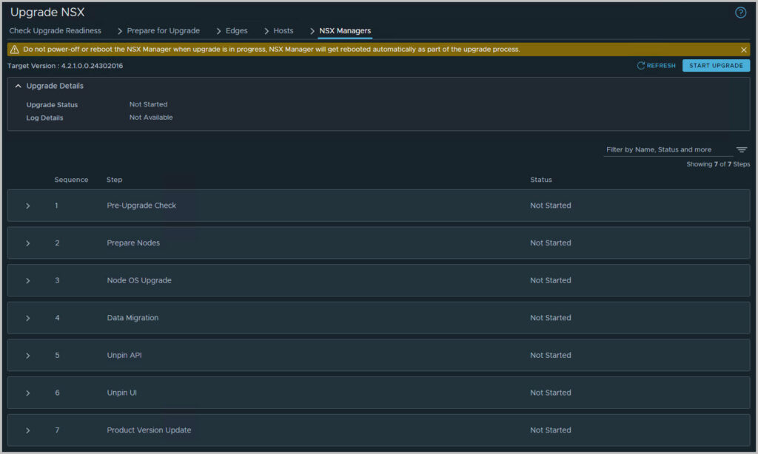The width and height of the screenshot is (758, 454).
Task: Go to the Prepare for Upgrade stage
Action: coord(163,30)
